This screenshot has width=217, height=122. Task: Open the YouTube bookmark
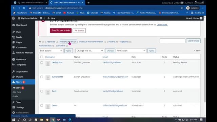point(68,13)
